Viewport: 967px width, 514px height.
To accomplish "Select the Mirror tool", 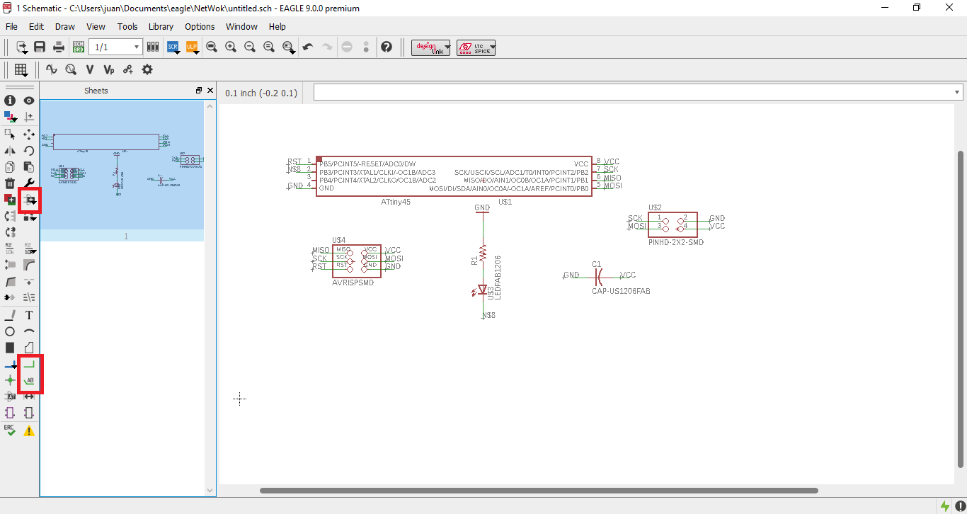I will click(10, 151).
